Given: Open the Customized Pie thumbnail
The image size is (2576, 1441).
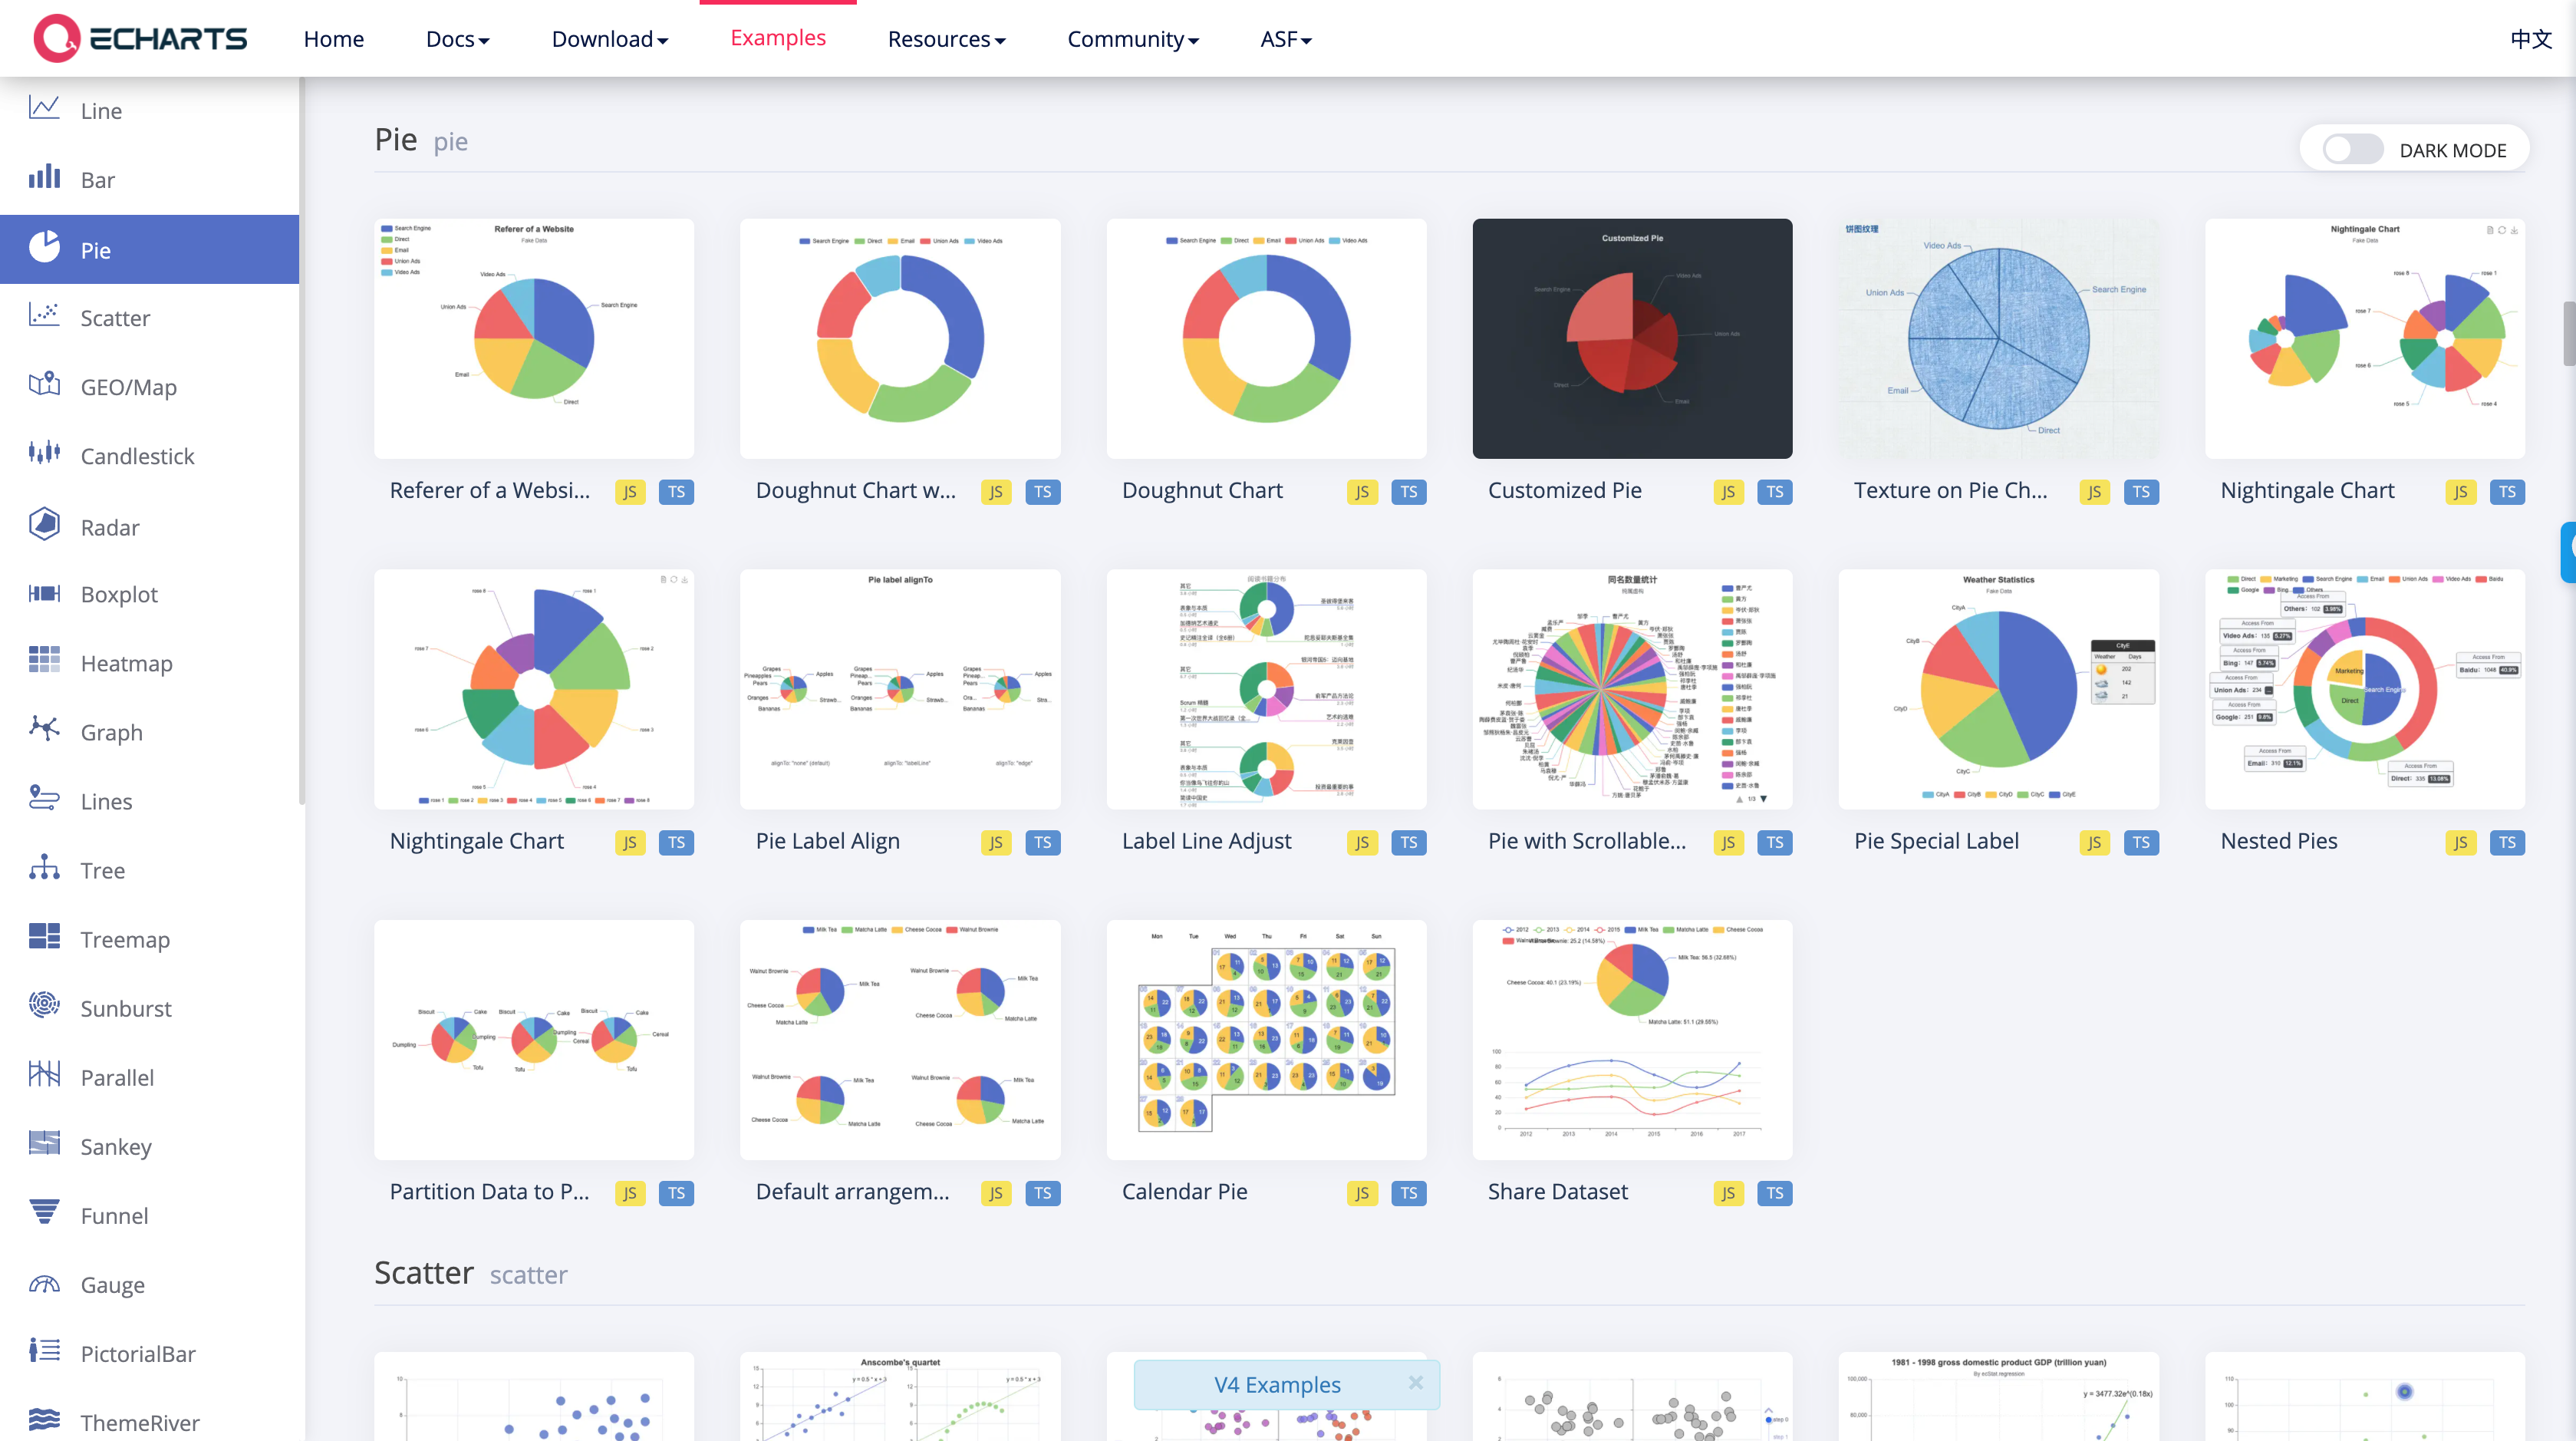Looking at the screenshot, I should pyautogui.click(x=1631, y=339).
